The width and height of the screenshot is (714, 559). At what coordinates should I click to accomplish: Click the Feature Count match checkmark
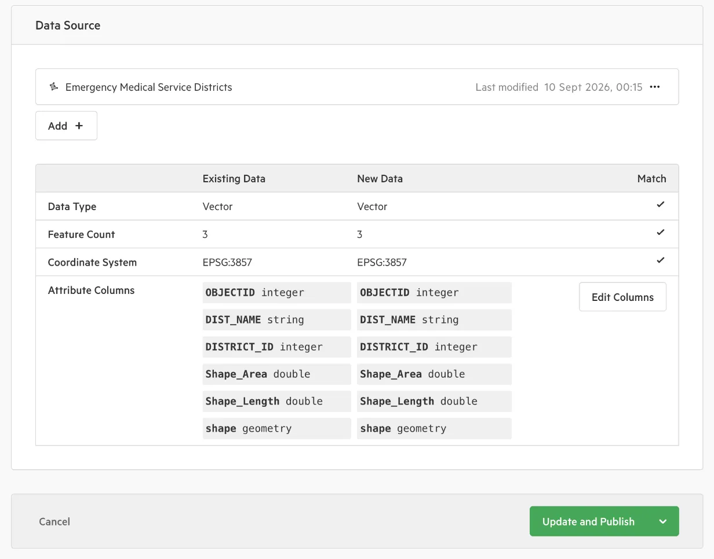(x=660, y=233)
